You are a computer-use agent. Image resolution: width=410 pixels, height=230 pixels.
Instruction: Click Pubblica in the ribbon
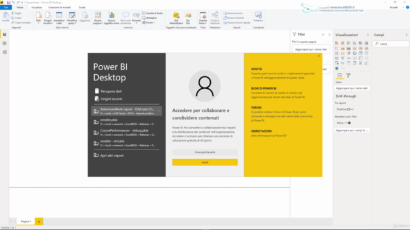(258, 17)
